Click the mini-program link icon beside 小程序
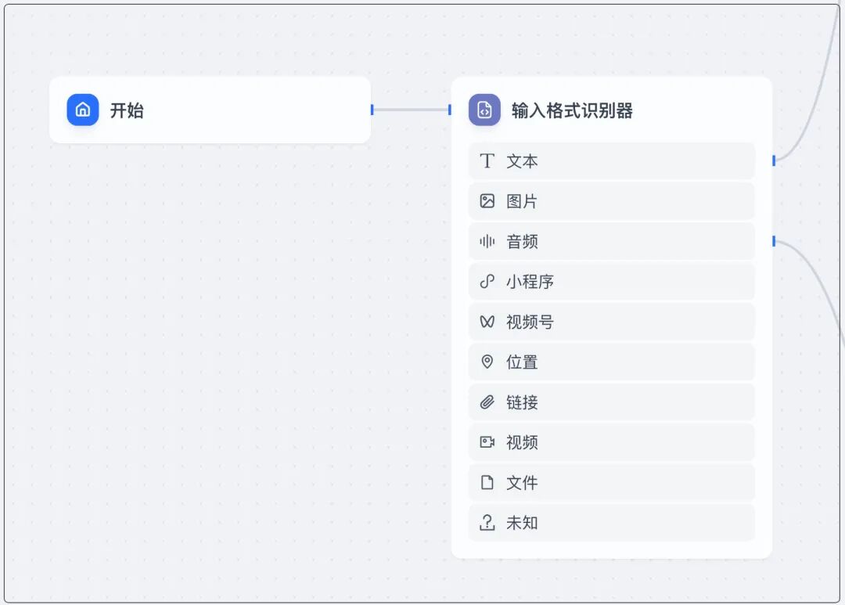This screenshot has height=605, width=845. point(487,282)
